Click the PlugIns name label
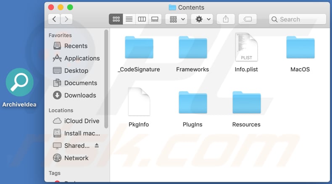This screenshot has height=184, width=332. [192, 124]
